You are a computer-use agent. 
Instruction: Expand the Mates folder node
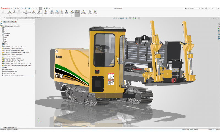[1, 67]
